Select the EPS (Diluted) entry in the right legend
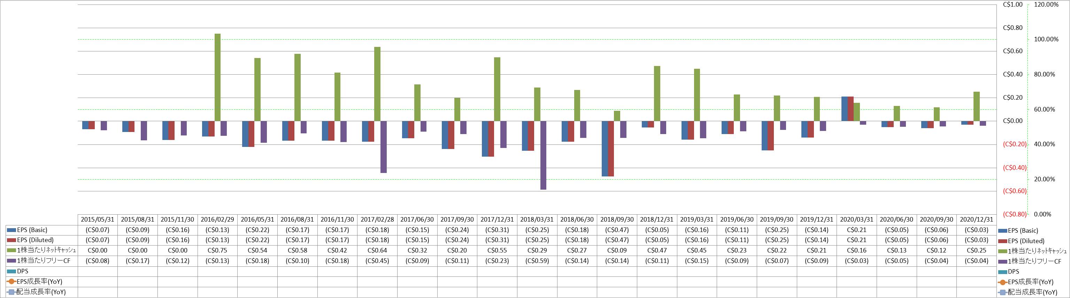This screenshot has height=298, width=1070. [1021, 241]
